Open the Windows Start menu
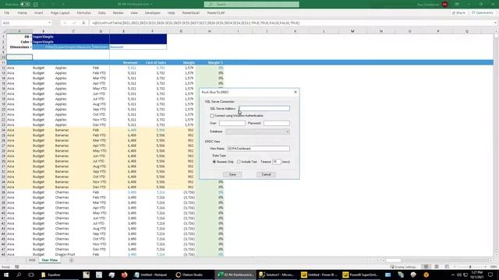499x280 pixels. tap(6, 275)
